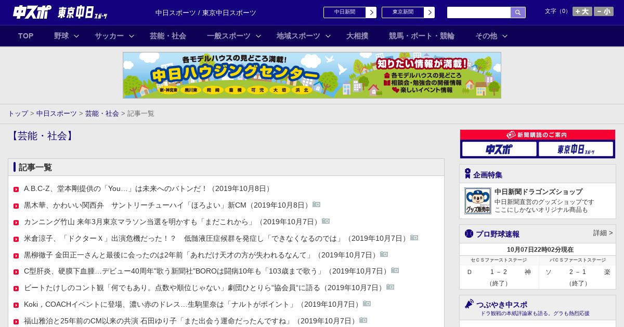Click the プロ野球速報 baseball icon
Screen dimensions: 624x327
[x=469, y=234]
